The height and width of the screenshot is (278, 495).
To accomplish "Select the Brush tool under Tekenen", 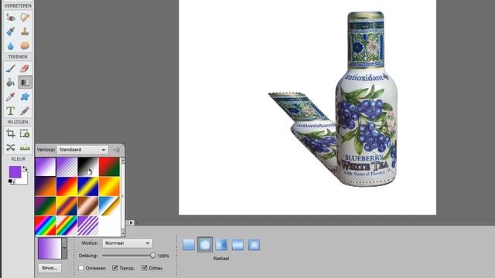I will [x=10, y=69].
